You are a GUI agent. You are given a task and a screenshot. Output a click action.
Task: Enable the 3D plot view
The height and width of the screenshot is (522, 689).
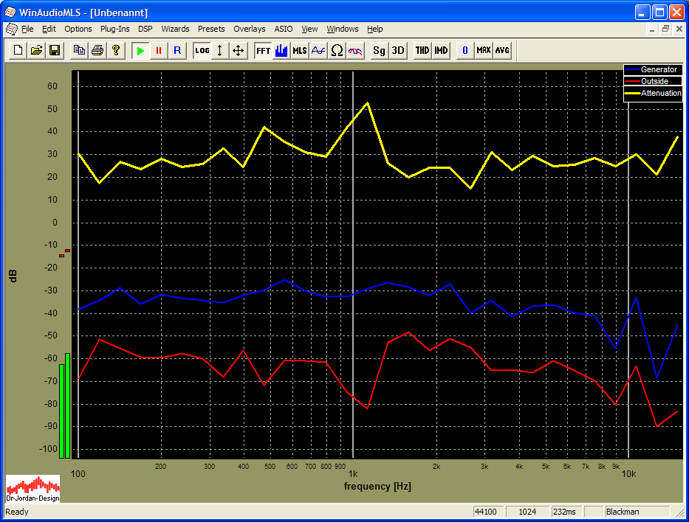coord(397,50)
